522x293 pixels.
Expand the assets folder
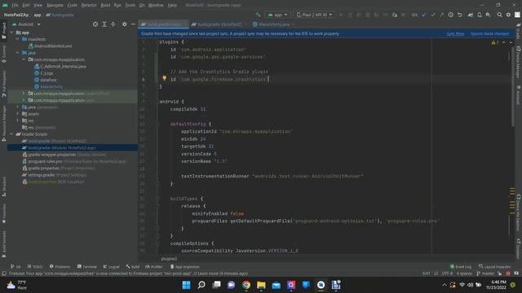18,114
